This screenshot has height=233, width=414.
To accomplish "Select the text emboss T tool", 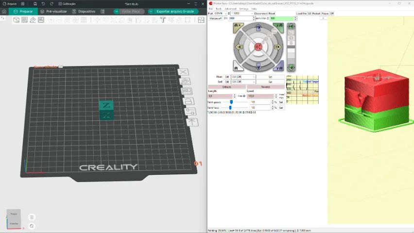I will point(163,20).
